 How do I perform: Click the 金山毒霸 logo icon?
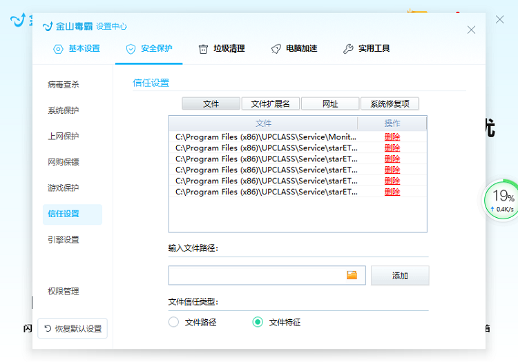click(x=48, y=26)
